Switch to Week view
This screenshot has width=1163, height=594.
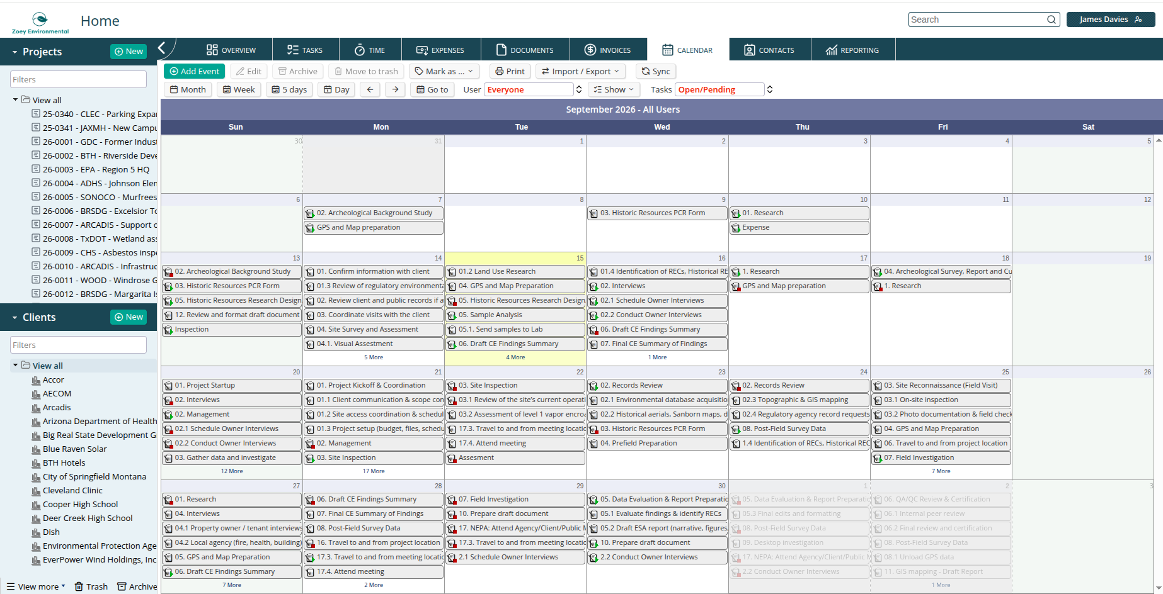pos(239,89)
